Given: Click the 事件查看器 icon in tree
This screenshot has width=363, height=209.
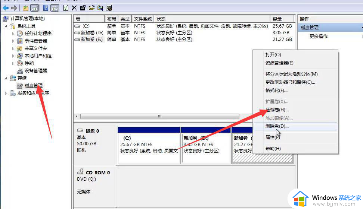Looking at the screenshot, I should click(20, 41).
